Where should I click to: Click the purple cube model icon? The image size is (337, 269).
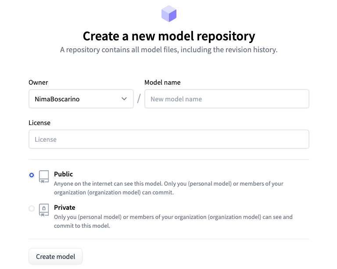[169, 14]
